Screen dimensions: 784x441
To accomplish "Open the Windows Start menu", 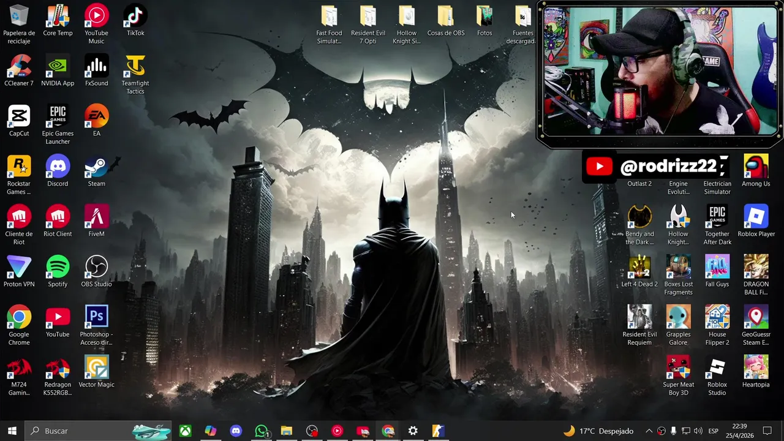I will [12, 431].
